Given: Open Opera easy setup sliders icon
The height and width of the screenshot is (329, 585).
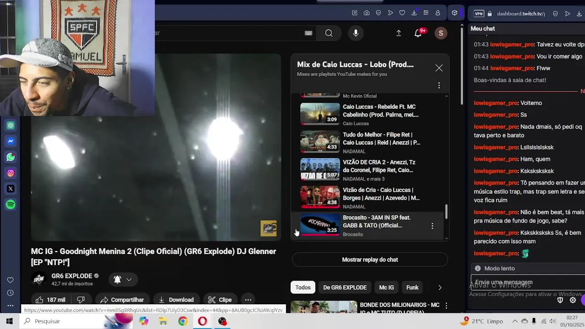Looking at the screenshot, I should pos(426,13).
